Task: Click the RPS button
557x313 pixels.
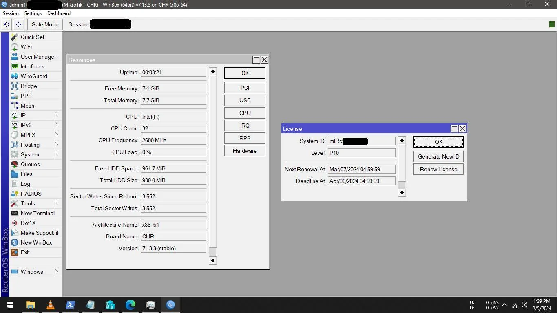Action: pyautogui.click(x=245, y=138)
